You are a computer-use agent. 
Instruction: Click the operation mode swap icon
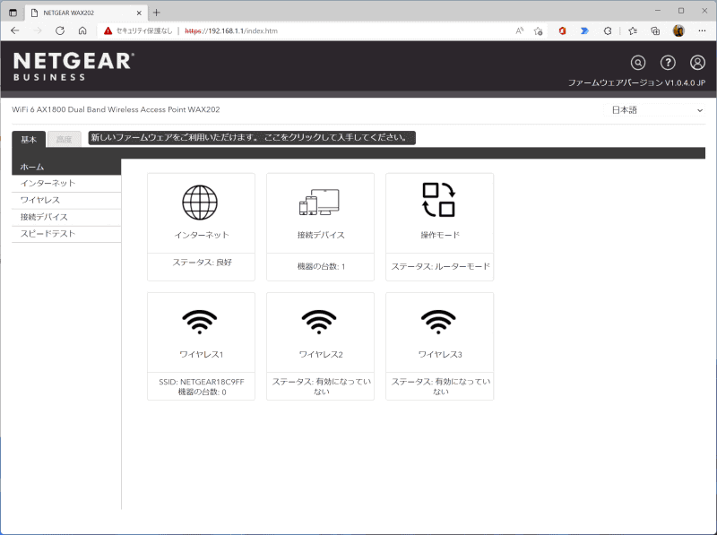438,200
